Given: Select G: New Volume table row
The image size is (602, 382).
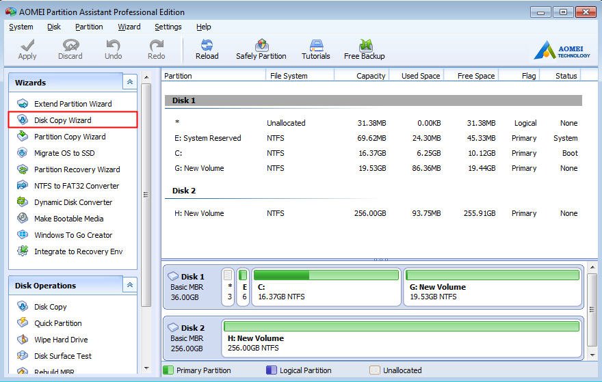Looking at the screenshot, I should point(374,168).
